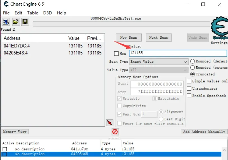Click the New Scan button
228x160 pixels.
129,38
